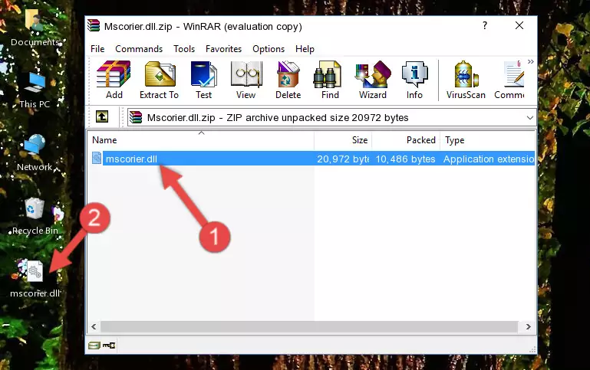
Task: Open the File menu
Action: [x=97, y=49]
